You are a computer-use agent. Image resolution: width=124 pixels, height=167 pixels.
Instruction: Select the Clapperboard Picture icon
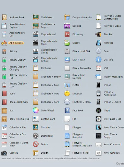click(36, 60)
